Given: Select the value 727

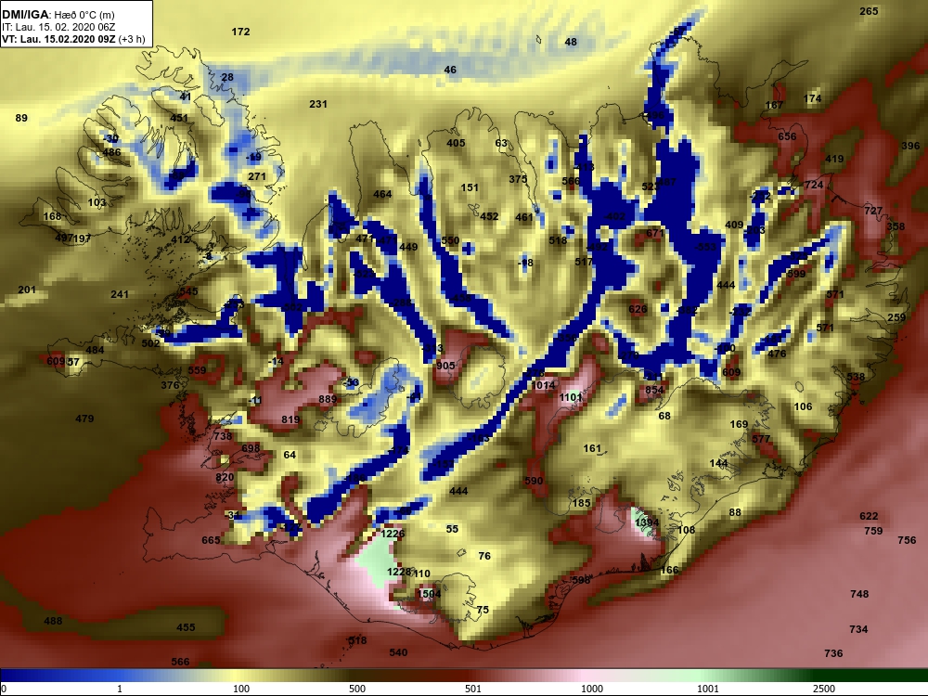Looking at the screenshot, I should (873, 211).
